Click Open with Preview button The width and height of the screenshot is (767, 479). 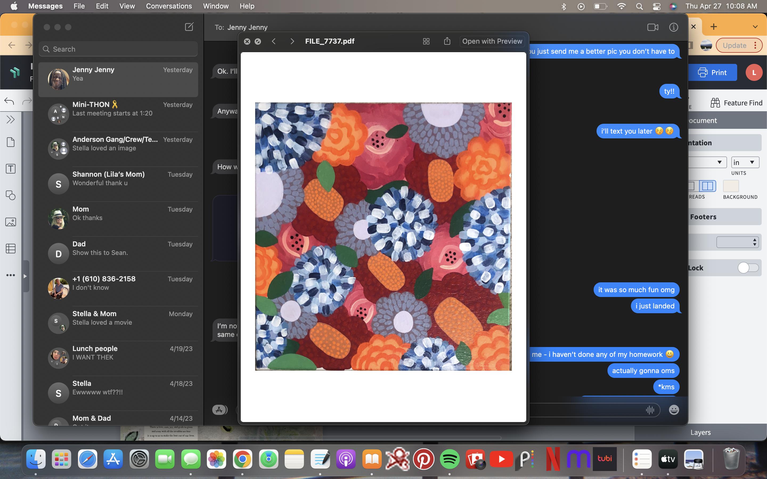tap(492, 41)
